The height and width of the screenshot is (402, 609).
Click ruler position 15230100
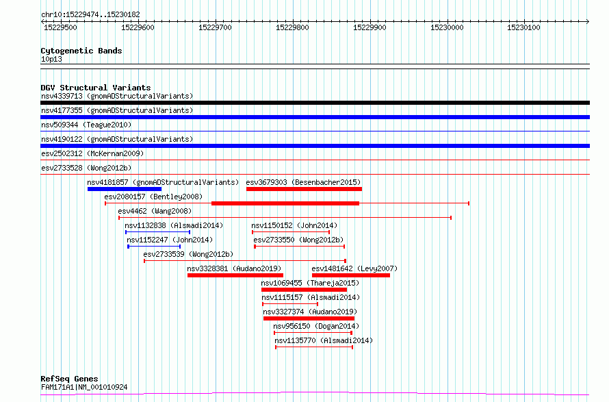point(523,27)
